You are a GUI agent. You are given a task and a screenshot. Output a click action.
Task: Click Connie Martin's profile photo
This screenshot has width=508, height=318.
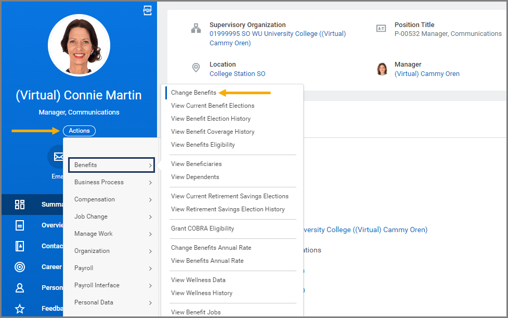click(79, 45)
